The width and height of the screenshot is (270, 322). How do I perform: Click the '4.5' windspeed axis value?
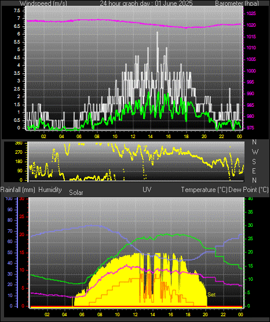point(17,57)
